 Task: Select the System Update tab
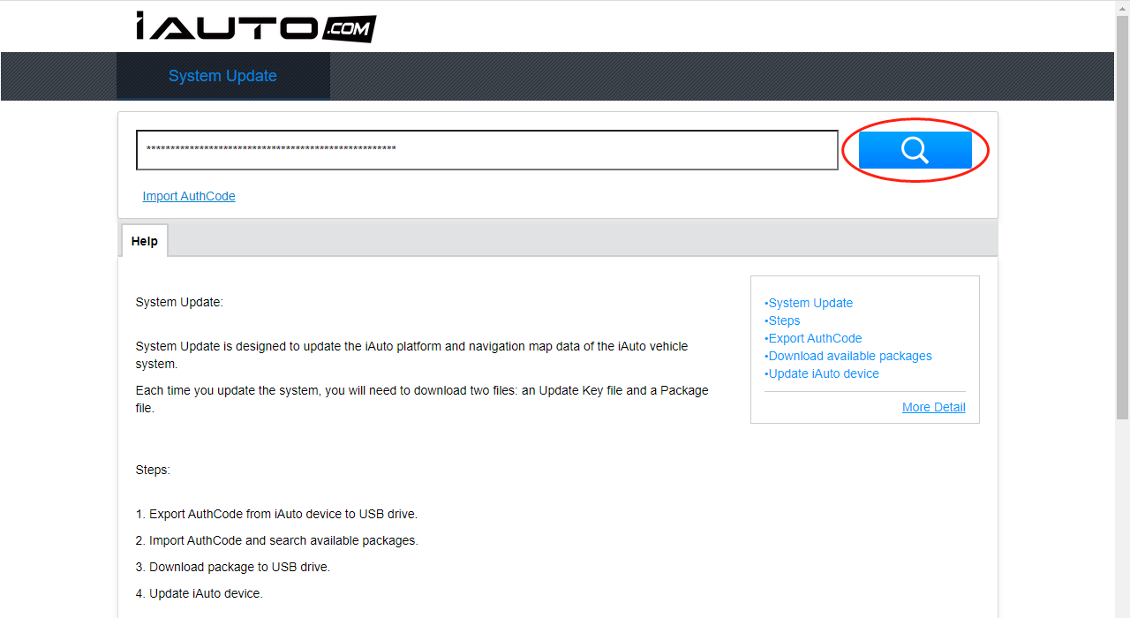point(223,76)
